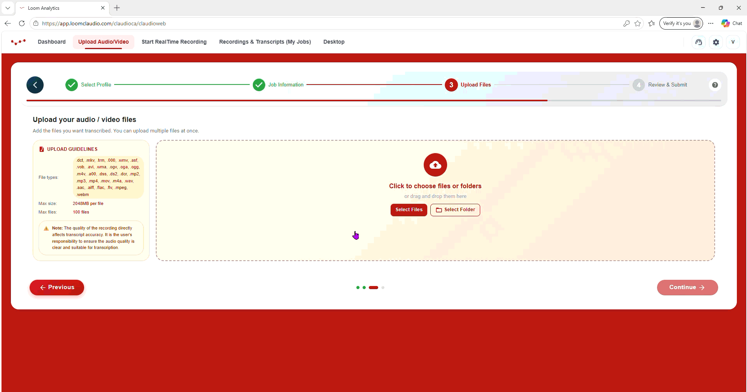This screenshot has height=392, width=747.
Task: Click the red wizard progress bar
Action: click(x=287, y=101)
